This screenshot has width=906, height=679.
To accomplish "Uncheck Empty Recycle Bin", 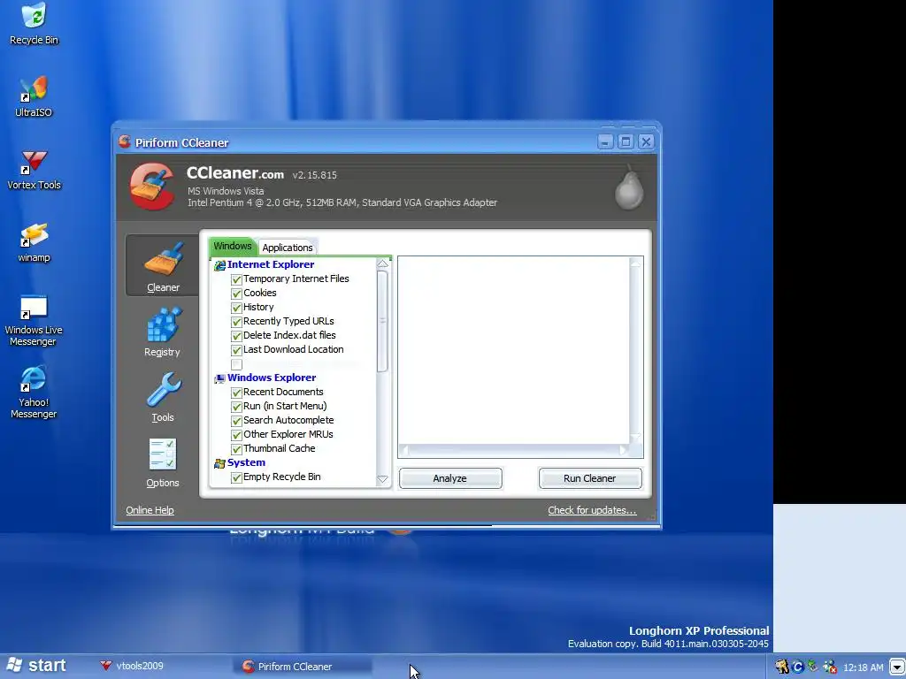I will [x=236, y=477].
